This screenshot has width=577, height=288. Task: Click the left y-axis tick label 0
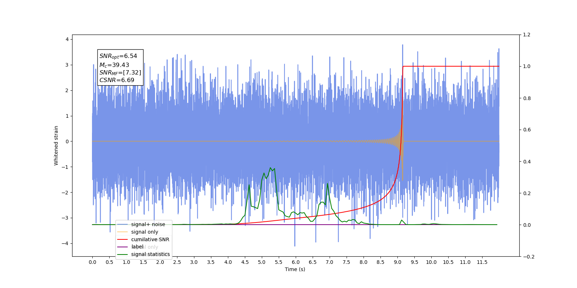(x=67, y=141)
